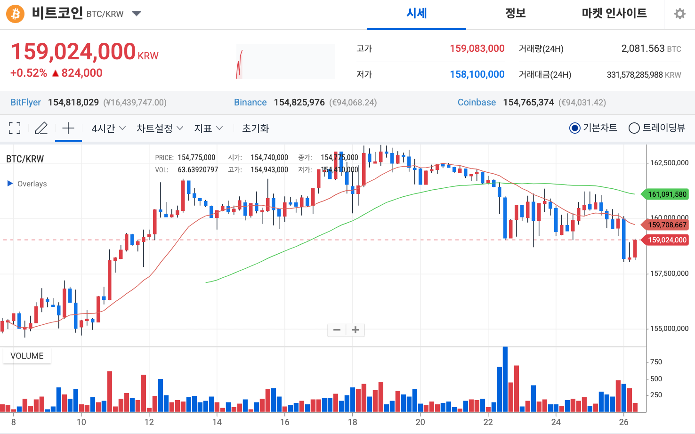This screenshot has width=695, height=434.
Task: Zoom out using the minus icon
Action: click(337, 330)
